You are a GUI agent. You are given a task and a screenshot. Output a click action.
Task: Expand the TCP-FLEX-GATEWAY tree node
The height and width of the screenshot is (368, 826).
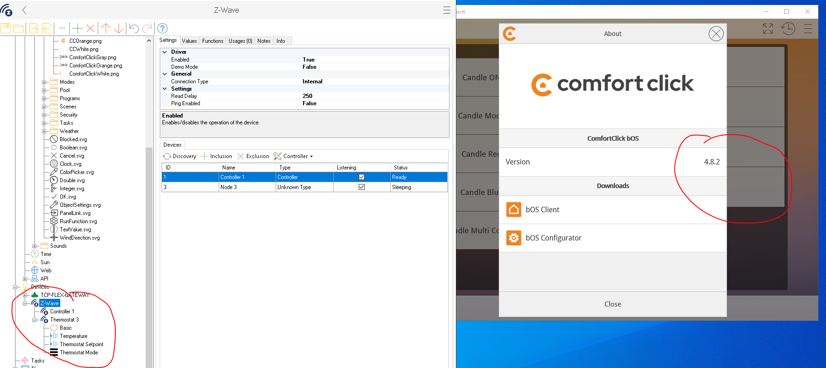pos(25,295)
